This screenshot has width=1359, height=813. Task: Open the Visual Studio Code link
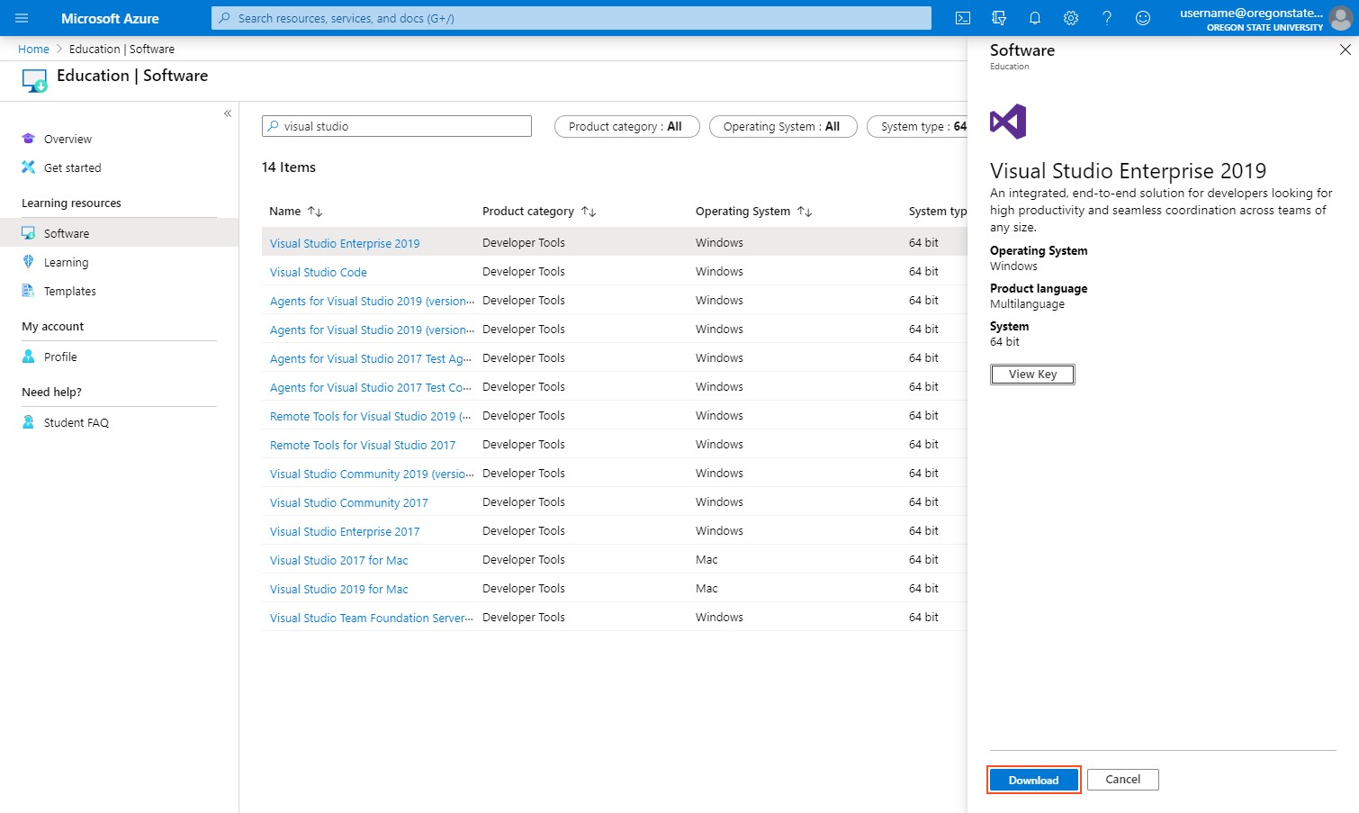coord(318,271)
